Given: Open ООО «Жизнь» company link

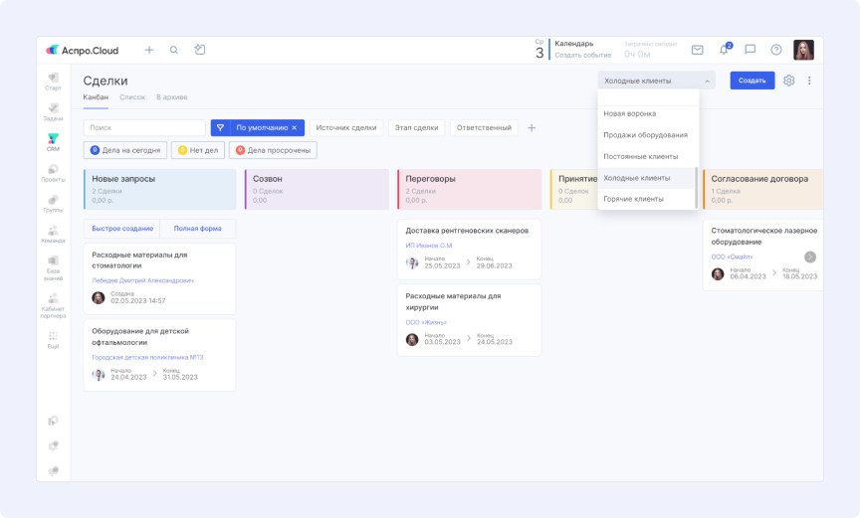Looking at the screenshot, I should click(426, 322).
